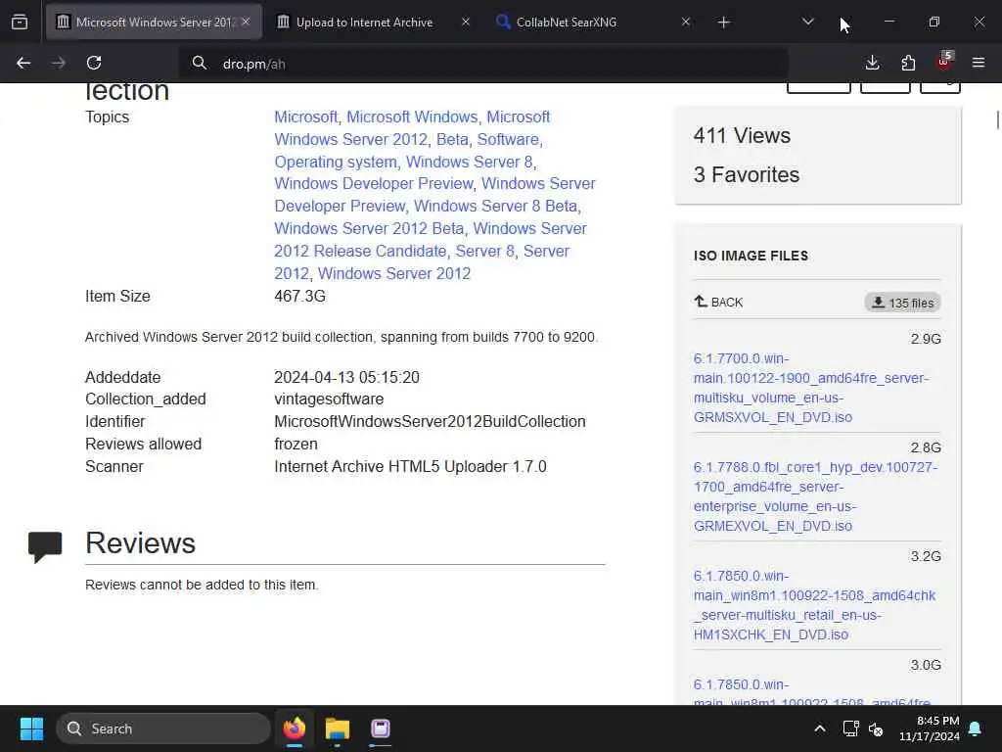1002x752 pixels.
Task: Click the muted volume tray icon
Action: coord(876,728)
